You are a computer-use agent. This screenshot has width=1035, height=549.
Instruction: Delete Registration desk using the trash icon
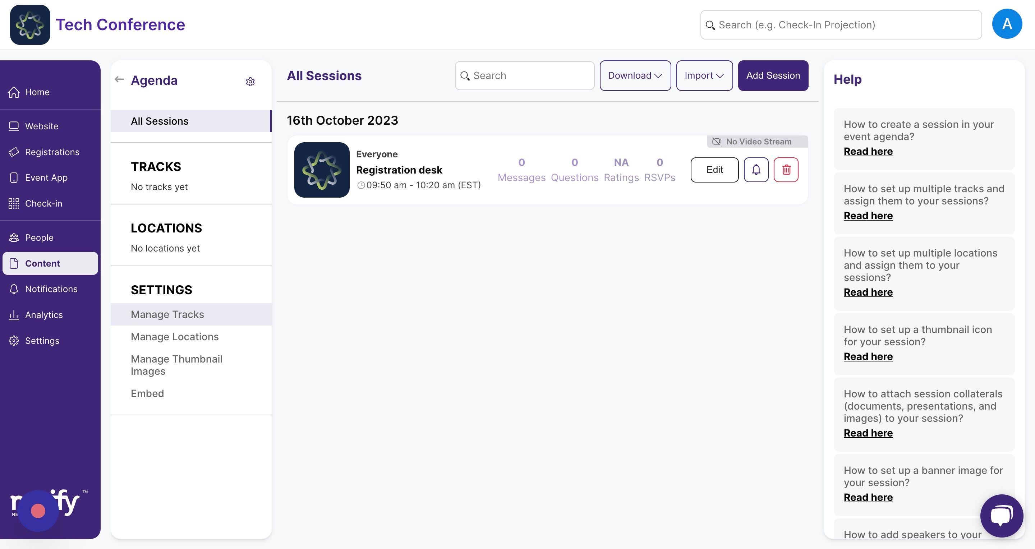pyautogui.click(x=786, y=170)
